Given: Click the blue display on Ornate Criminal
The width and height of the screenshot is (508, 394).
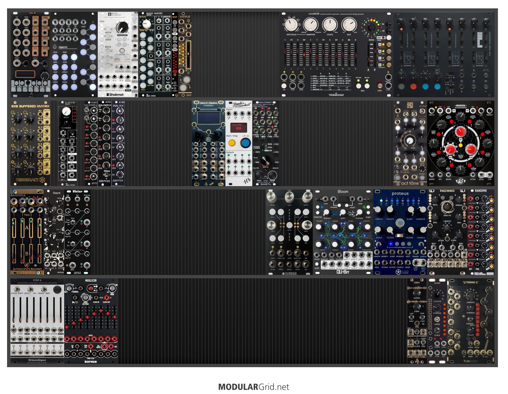Looking at the screenshot, I should tap(208, 118).
